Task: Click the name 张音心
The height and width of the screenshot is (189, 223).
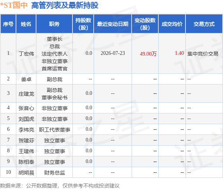Action: [x=26, y=108]
